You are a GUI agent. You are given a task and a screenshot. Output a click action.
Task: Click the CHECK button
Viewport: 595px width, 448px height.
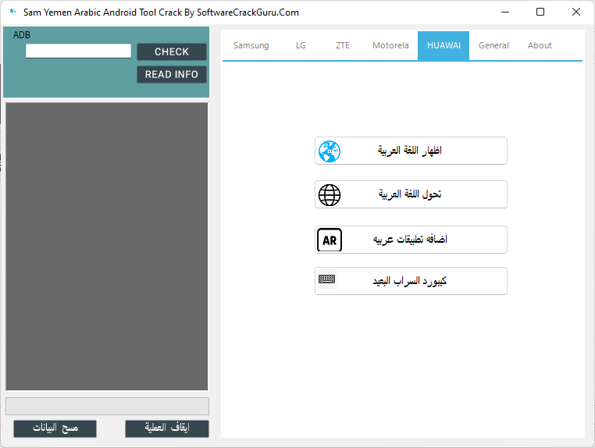[172, 52]
